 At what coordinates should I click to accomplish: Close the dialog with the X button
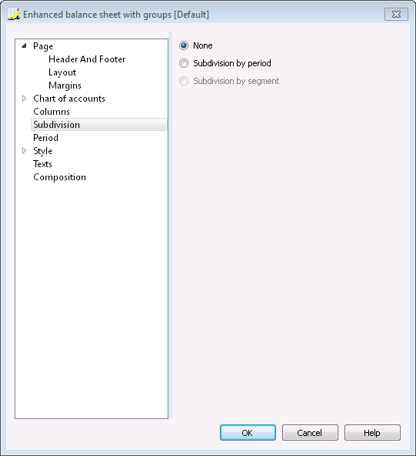pos(396,14)
